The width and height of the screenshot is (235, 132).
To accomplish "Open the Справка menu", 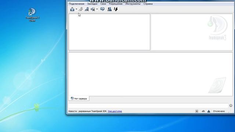I will click(x=148, y=4).
